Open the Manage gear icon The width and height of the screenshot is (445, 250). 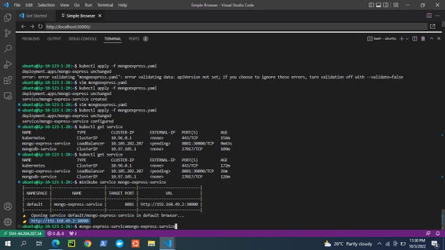coord(8,222)
